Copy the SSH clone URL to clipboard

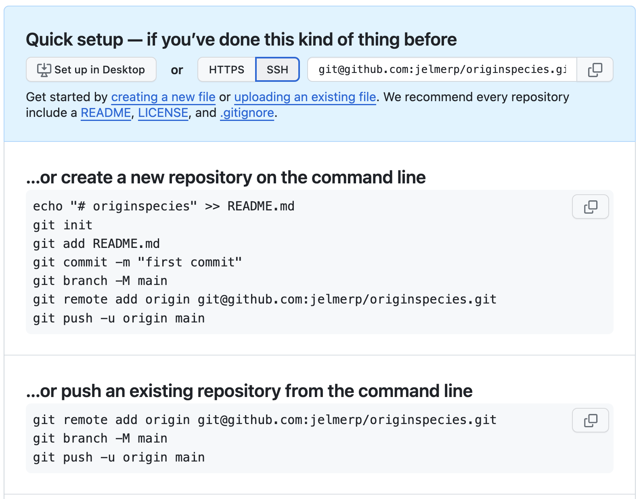click(x=595, y=70)
